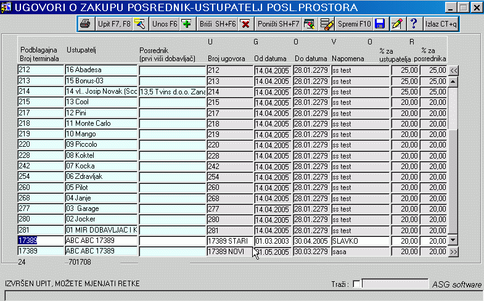This screenshot has height=301, width=484.
Task: Click Napomena cell sasa
Action: click(361, 252)
